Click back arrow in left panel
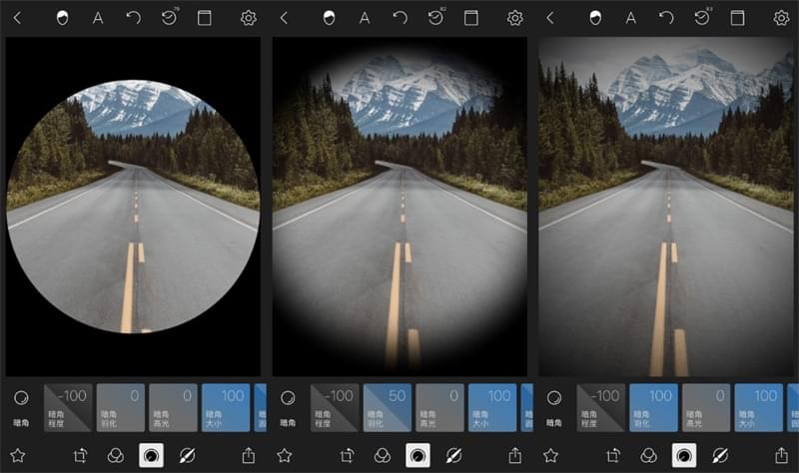Image resolution: width=799 pixels, height=473 pixels. coord(17,18)
